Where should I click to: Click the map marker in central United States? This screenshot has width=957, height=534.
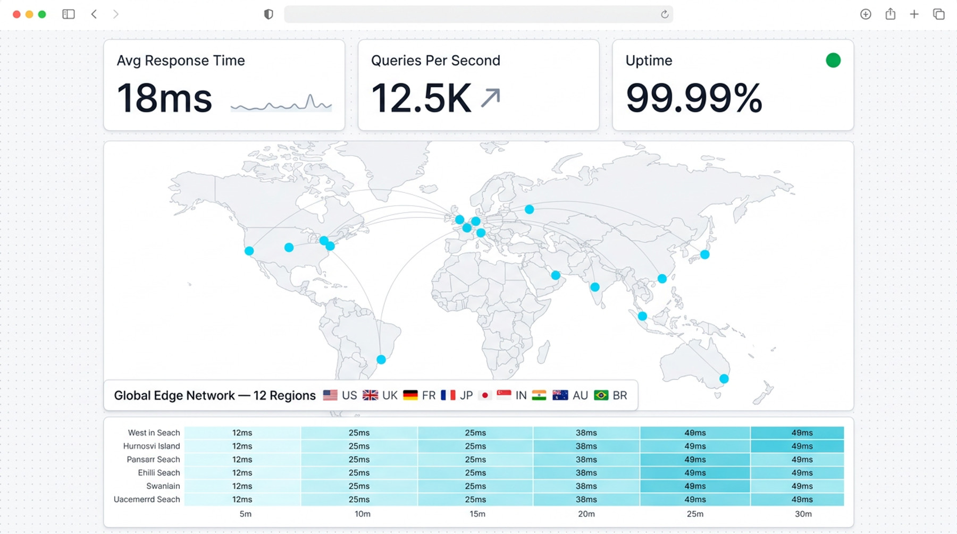tap(289, 248)
